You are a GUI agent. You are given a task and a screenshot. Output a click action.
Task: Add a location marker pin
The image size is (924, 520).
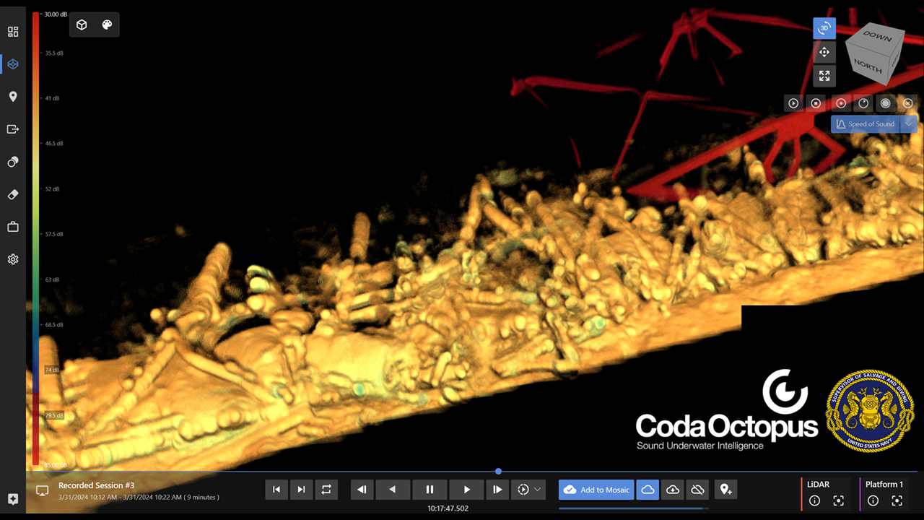click(726, 490)
